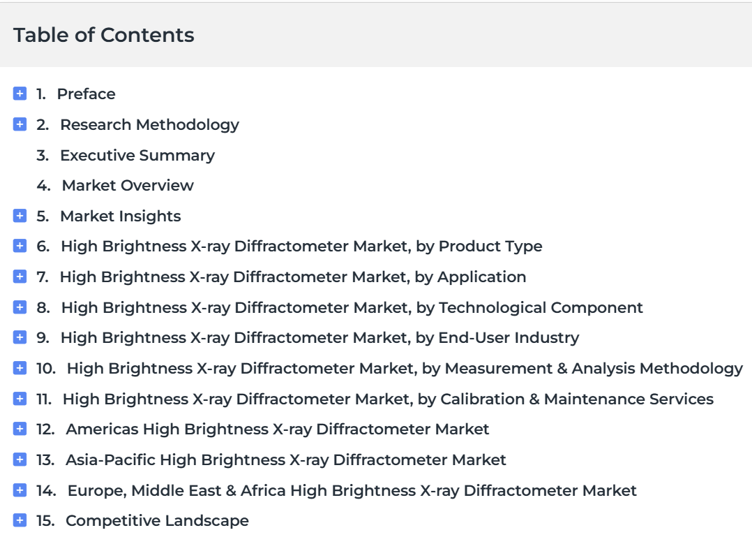Click plus icon for End-User Industry chapter

[x=20, y=337]
